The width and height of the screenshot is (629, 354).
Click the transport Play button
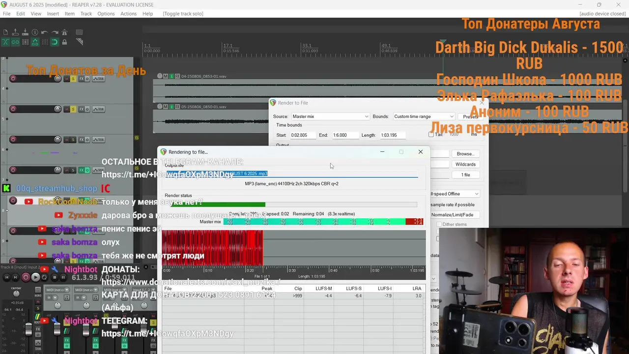[x=35, y=277]
